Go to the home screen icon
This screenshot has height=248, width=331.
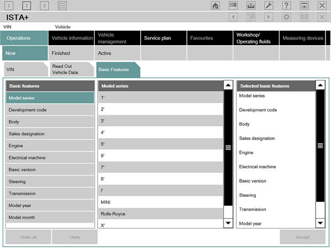[215, 6]
